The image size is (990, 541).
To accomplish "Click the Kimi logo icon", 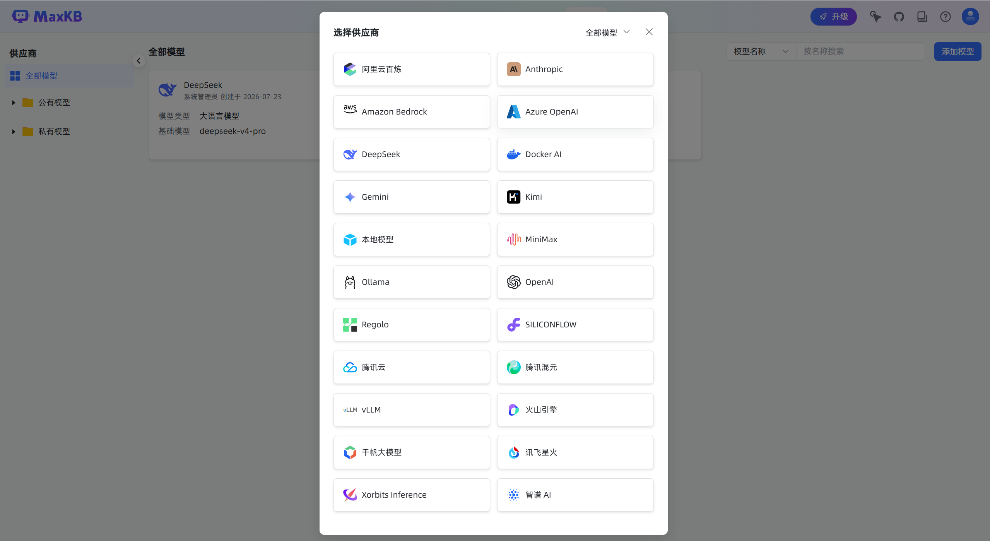I will 513,197.
